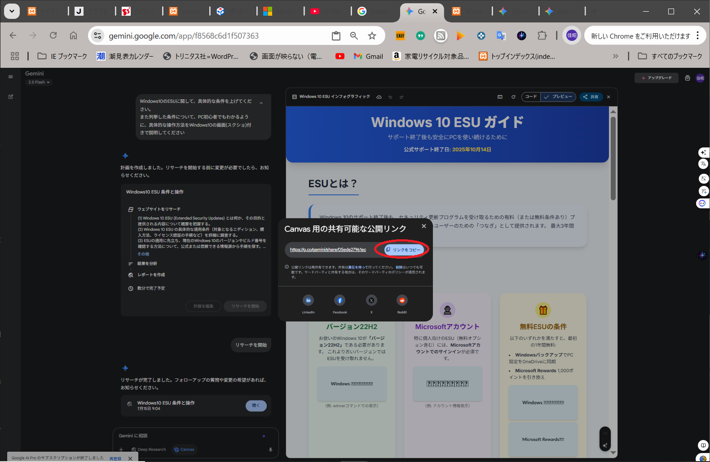Click the 再登録 subscription link
Viewport: 710px width, 462px height.
(115, 458)
